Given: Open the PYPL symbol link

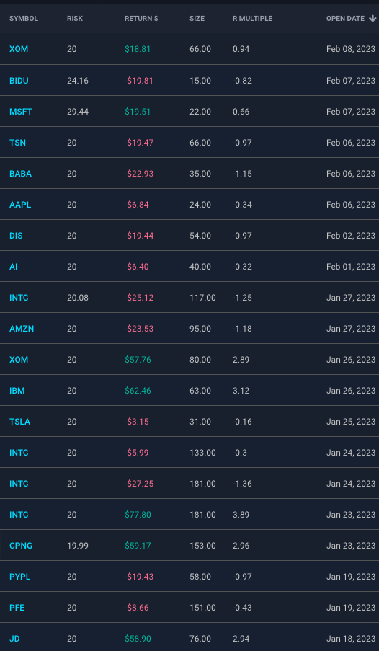Looking at the screenshot, I should click(20, 577).
